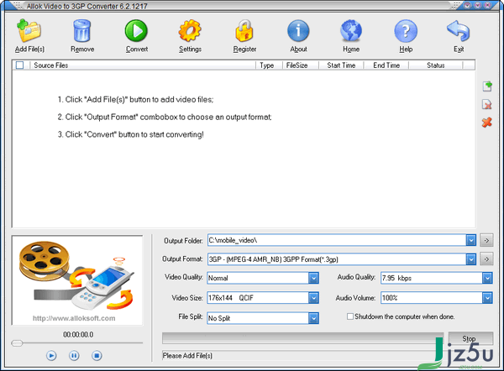Click the 7.95 kbps audio quality value
This screenshot has width=504, height=371.
[x=396, y=278]
